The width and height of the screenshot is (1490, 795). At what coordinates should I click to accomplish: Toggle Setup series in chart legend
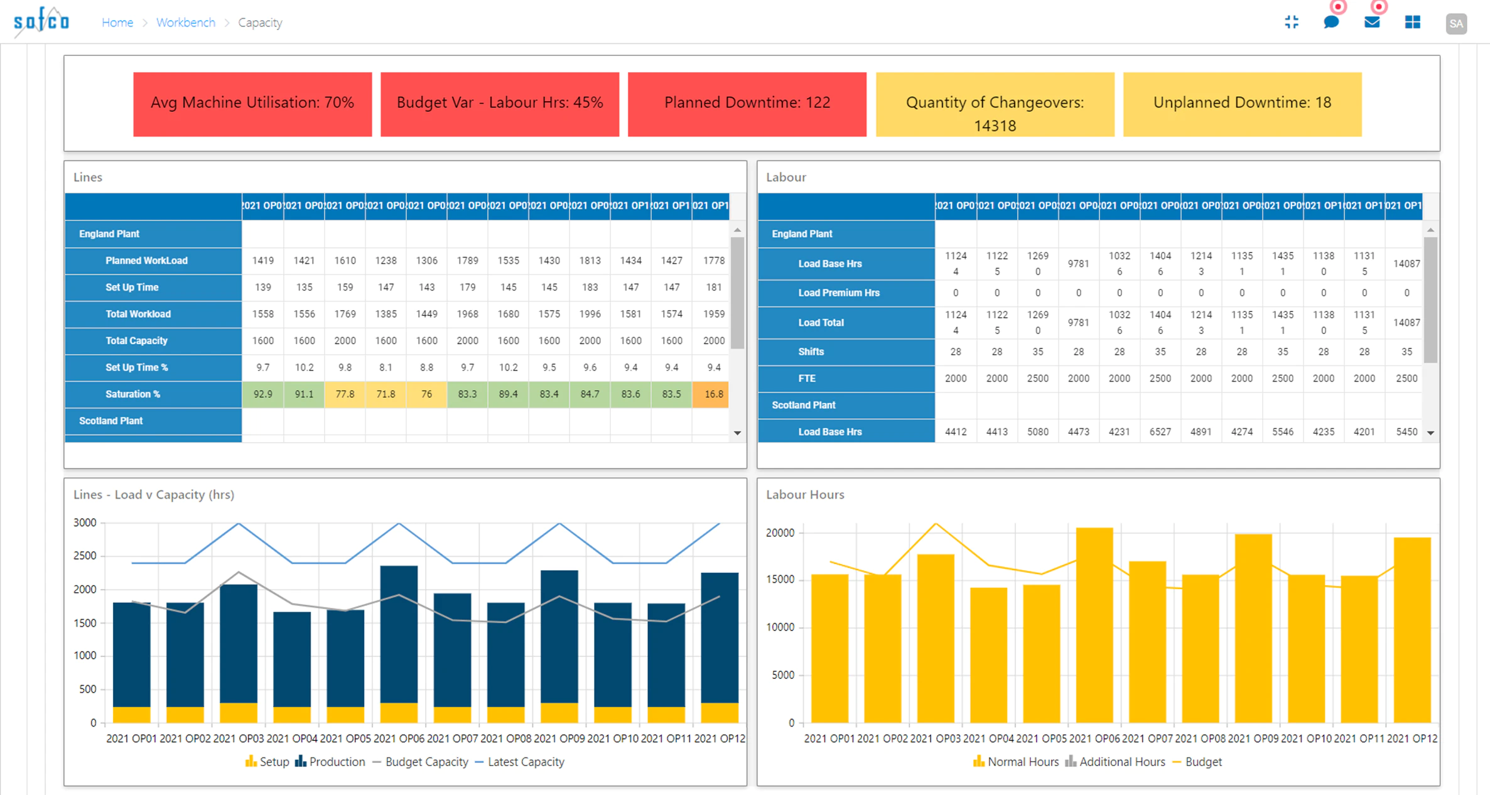tap(267, 762)
